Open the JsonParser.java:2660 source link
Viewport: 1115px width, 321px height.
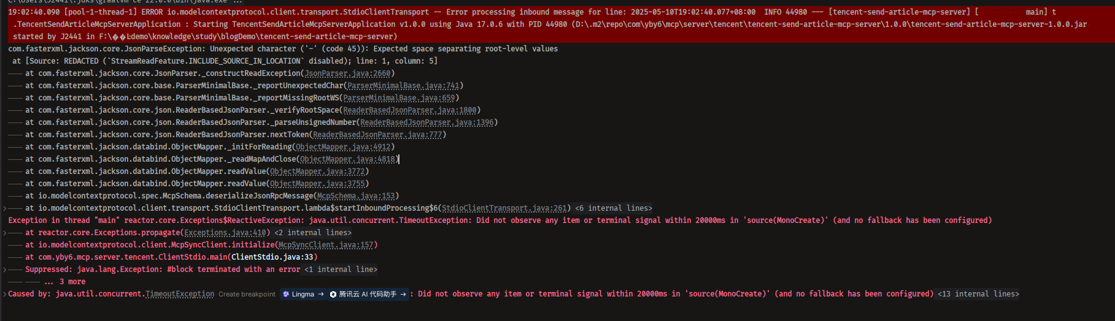coord(347,74)
